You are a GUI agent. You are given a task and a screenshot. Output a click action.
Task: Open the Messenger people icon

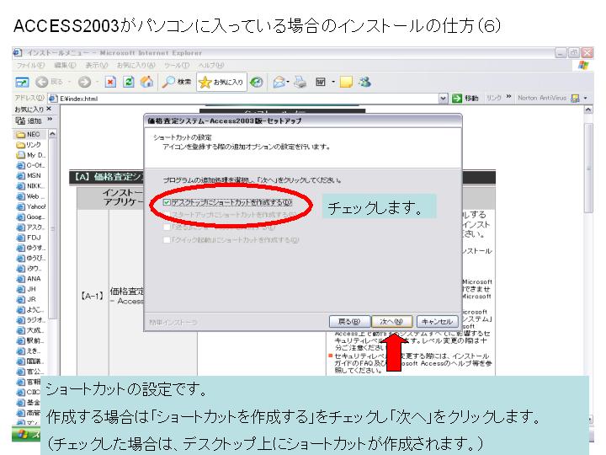point(364,82)
